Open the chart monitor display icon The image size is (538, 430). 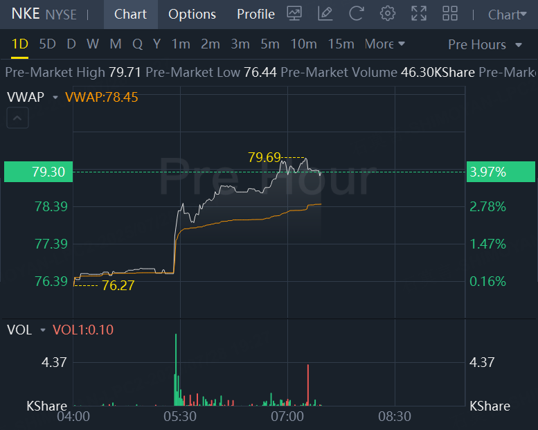click(294, 14)
